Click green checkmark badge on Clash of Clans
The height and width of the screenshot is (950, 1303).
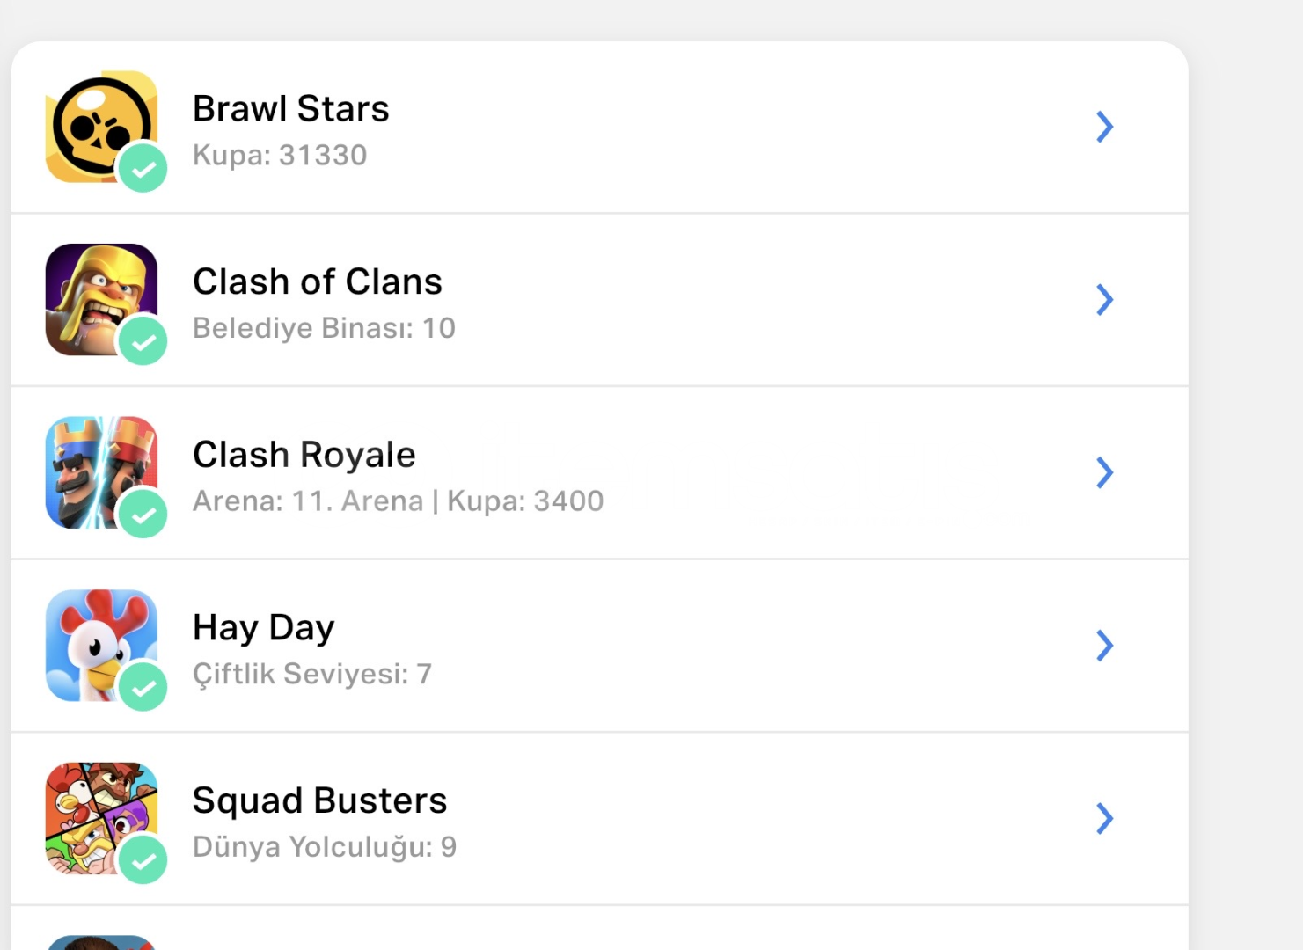coord(143,340)
